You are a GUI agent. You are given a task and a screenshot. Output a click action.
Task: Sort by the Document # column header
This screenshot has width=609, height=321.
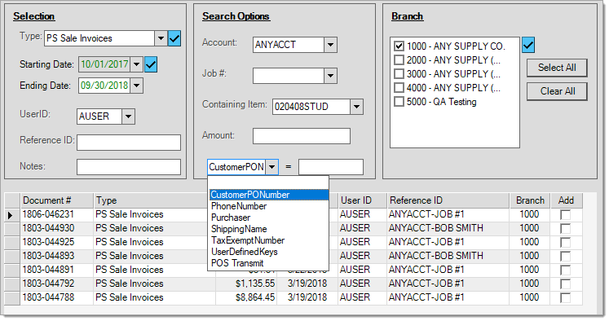[x=57, y=200]
